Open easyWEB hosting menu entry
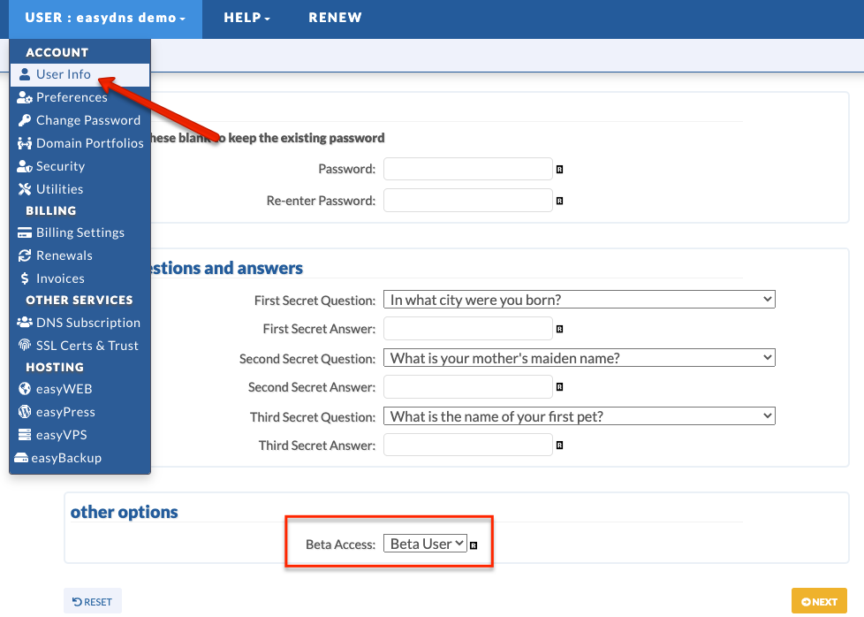The image size is (864, 617). click(x=80, y=389)
